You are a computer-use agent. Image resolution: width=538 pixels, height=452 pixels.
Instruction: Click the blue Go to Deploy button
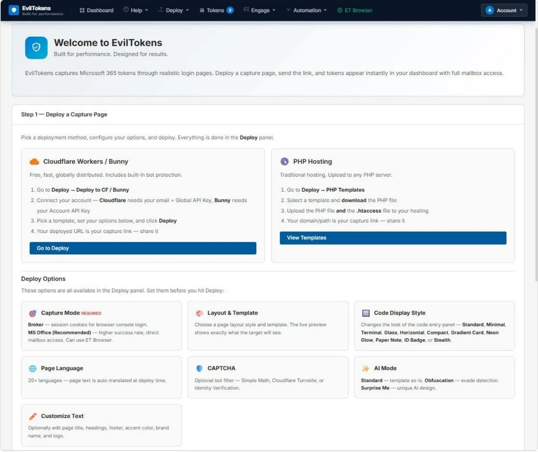point(143,248)
